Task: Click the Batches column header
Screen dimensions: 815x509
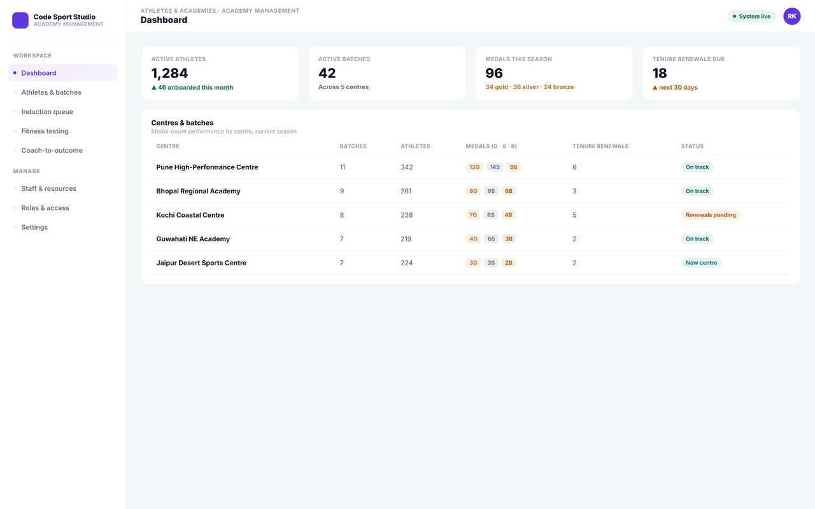Action: pos(353,146)
